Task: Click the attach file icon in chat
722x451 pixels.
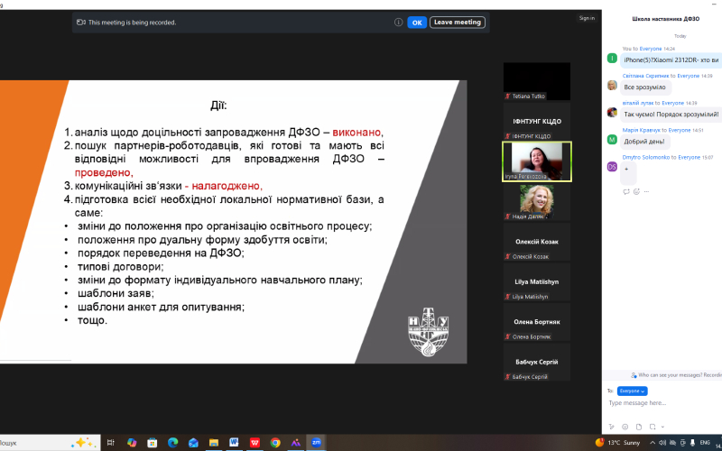Action: 639,427
